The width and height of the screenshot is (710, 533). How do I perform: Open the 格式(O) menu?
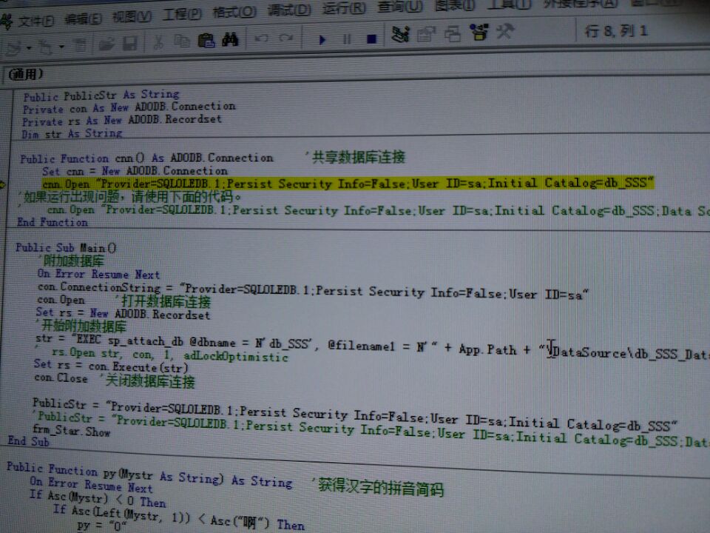click(234, 12)
